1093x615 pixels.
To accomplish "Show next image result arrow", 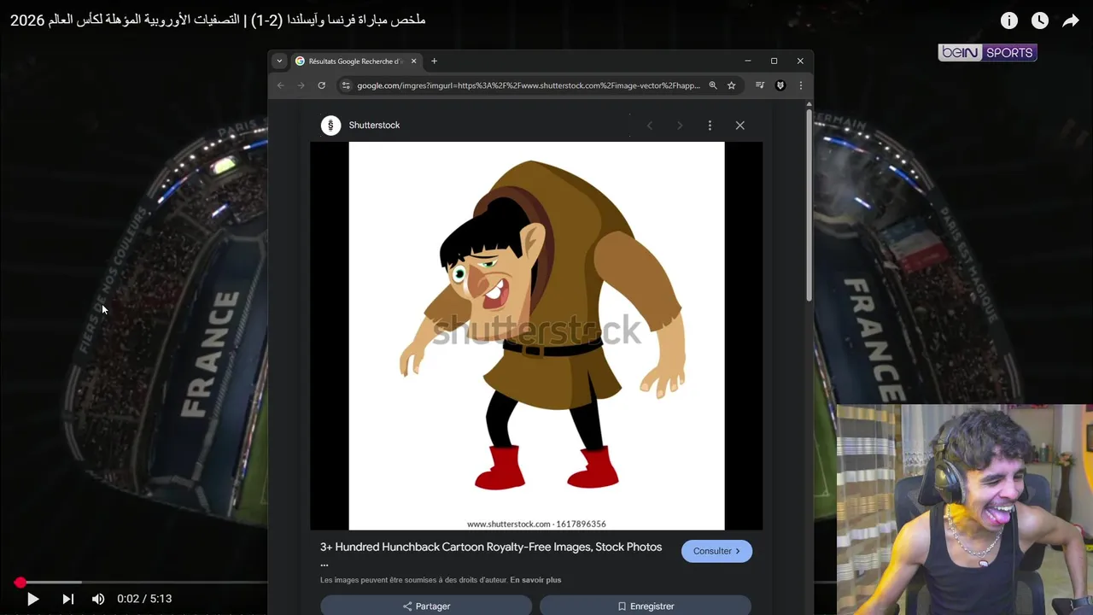I will click(680, 126).
